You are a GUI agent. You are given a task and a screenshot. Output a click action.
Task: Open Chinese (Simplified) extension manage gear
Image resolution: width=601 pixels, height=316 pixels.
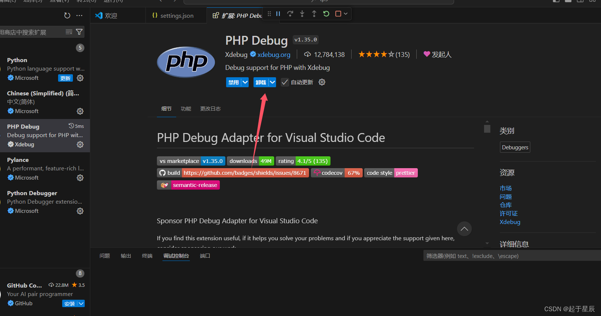pyautogui.click(x=80, y=111)
